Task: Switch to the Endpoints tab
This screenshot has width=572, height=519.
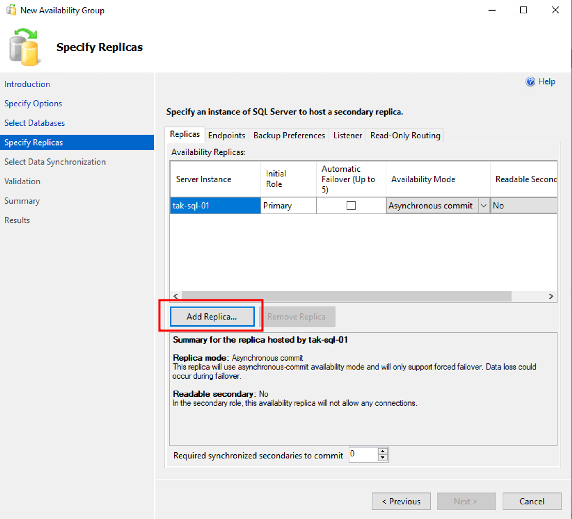Action: click(226, 135)
